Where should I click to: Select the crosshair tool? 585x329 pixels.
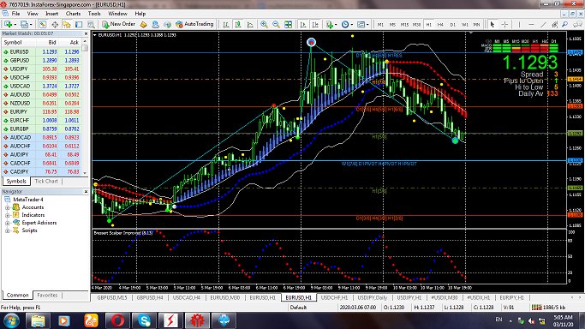504,24
